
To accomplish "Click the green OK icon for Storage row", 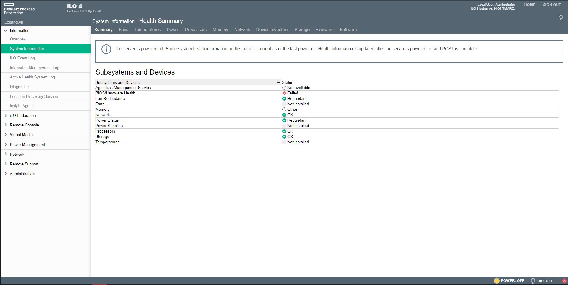I will tap(284, 137).
